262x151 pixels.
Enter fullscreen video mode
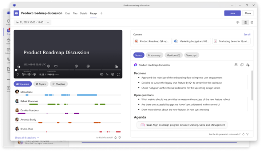tap(118, 75)
